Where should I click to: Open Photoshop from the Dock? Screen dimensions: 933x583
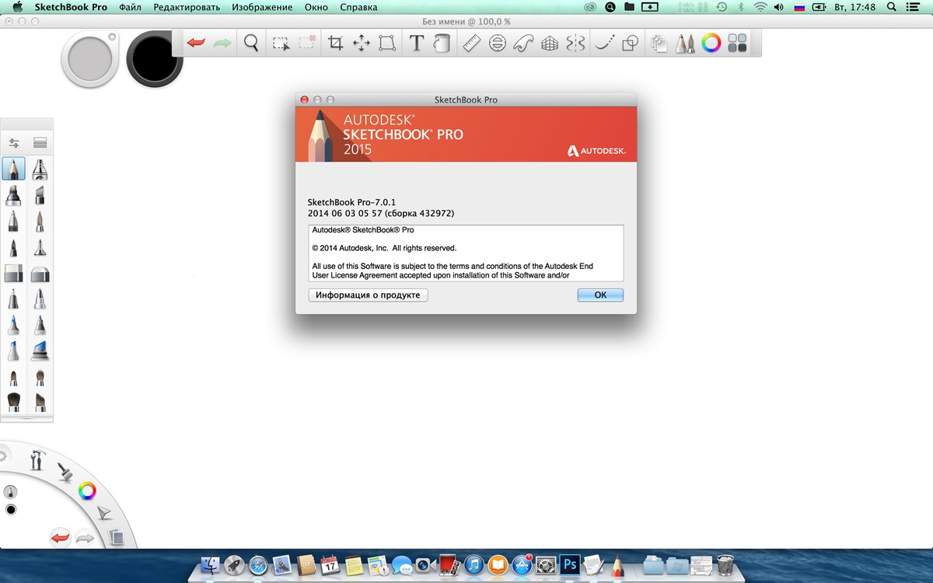570,564
